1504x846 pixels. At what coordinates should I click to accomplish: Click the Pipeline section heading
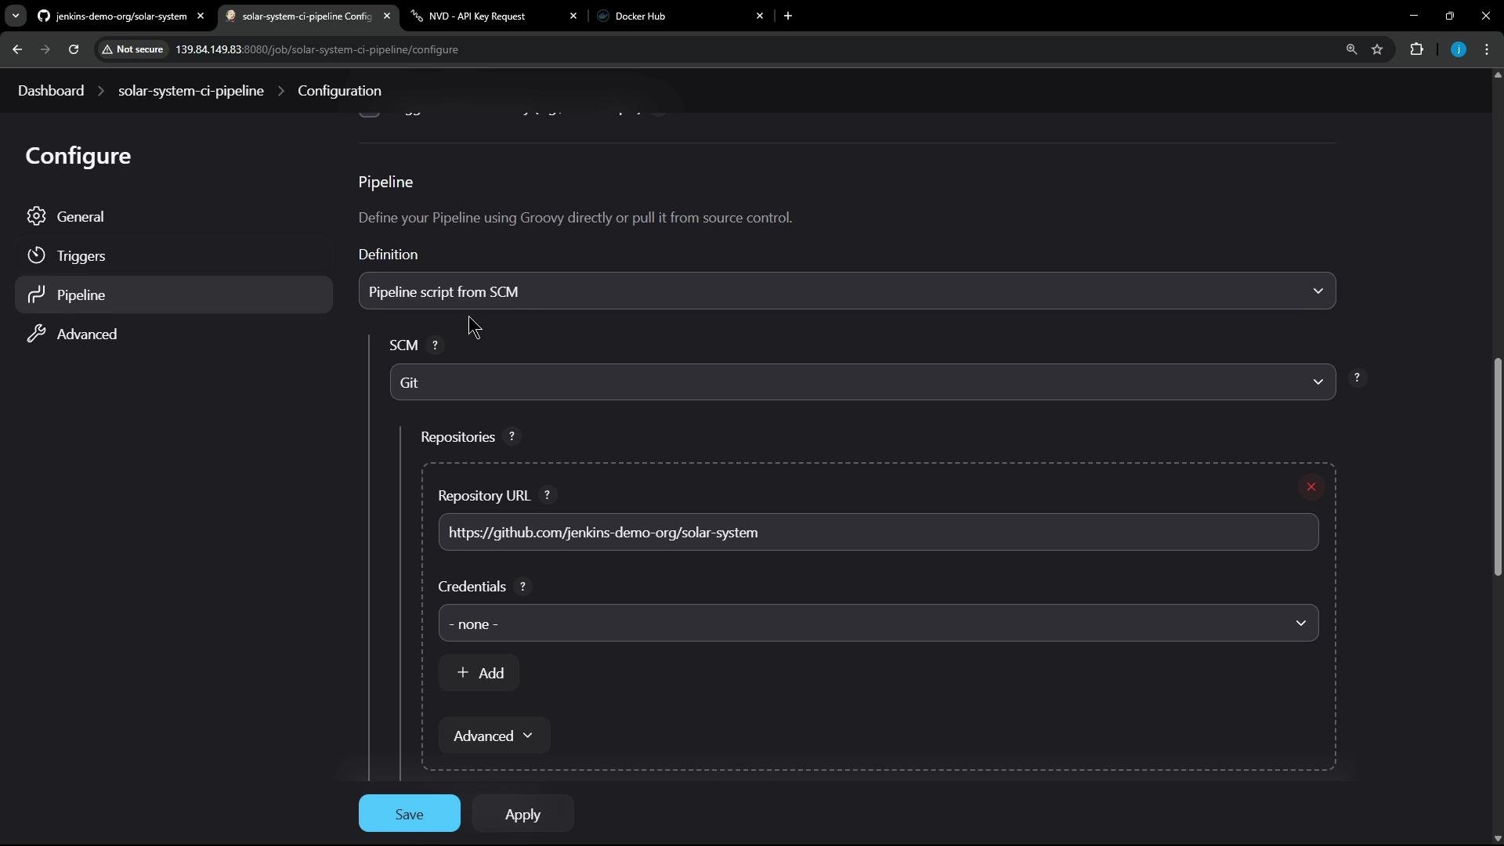pos(385,182)
